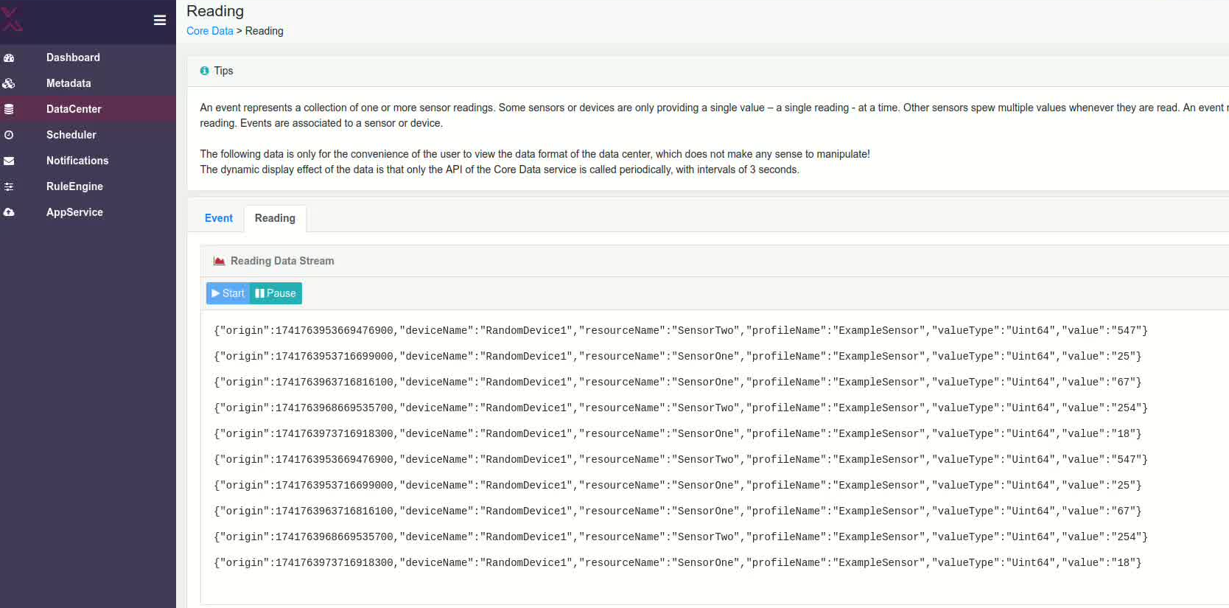Click the Metadata cubes icon
The width and height of the screenshot is (1229, 608).
[9, 83]
